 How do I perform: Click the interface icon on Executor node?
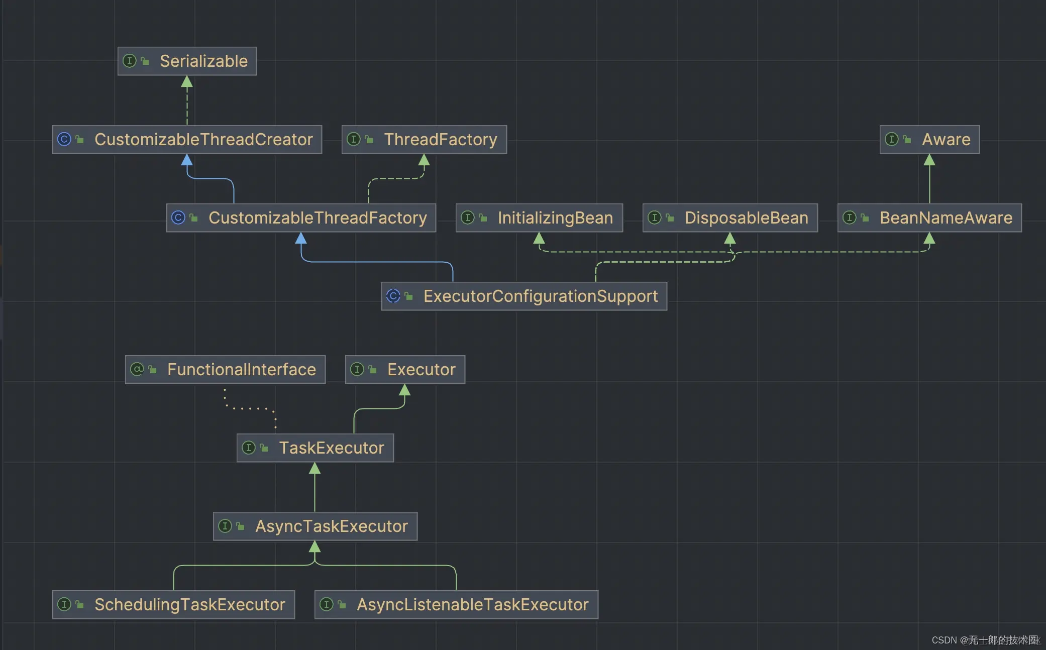coord(357,369)
